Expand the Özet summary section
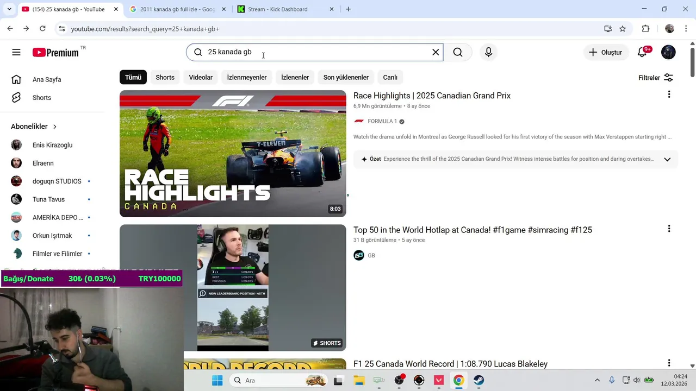Viewport: 696px width, 391px height. pyautogui.click(x=667, y=159)
